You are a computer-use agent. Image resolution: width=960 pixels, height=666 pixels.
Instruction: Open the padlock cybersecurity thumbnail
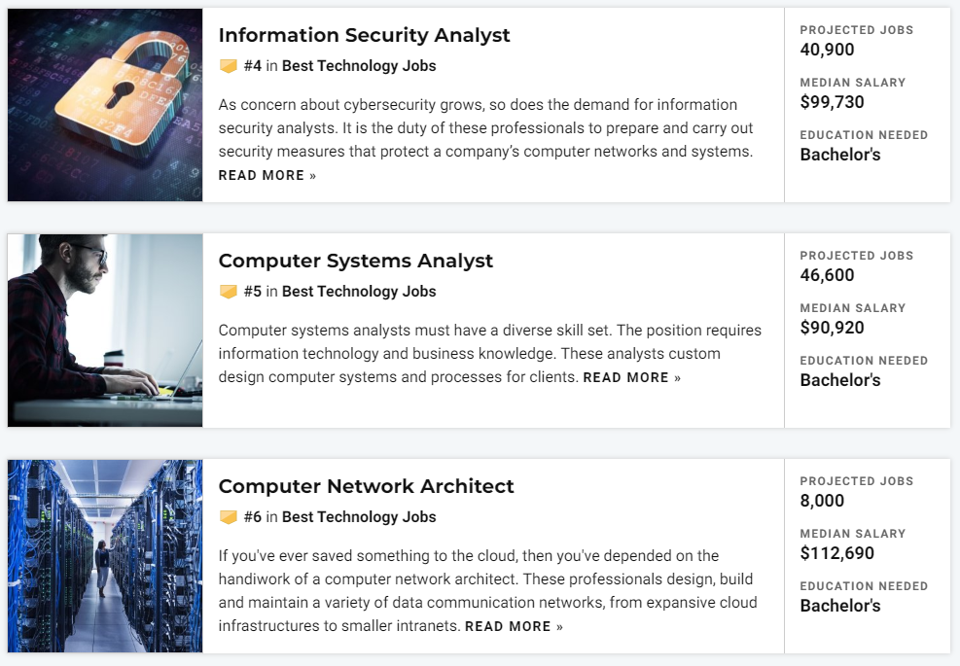tap(105, 105)
